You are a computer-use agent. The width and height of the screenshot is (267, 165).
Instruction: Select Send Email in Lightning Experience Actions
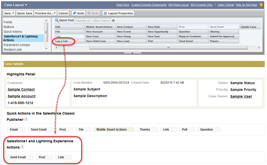click(x=20, y=157)
